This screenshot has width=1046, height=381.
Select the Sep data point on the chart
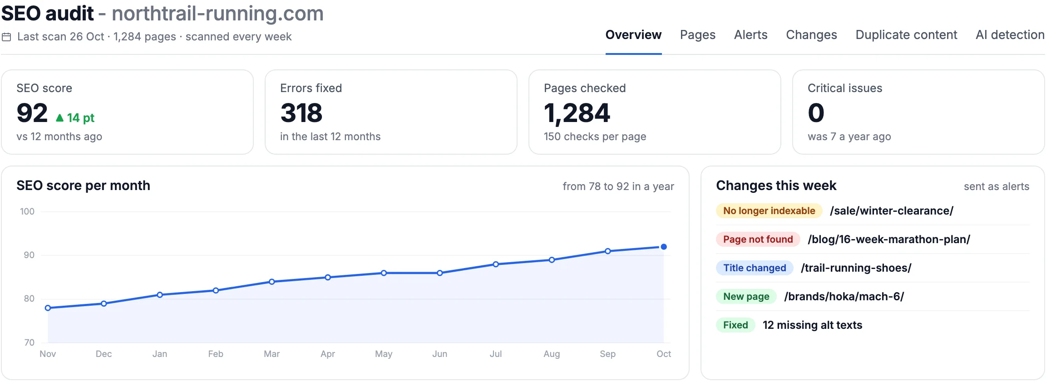click(607, 251)
